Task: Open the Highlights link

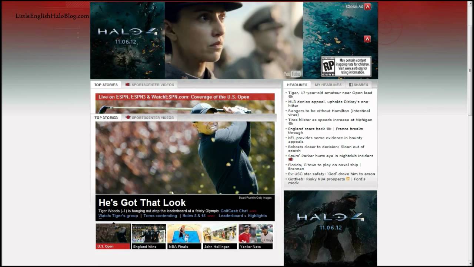Action: pos(257,215)
